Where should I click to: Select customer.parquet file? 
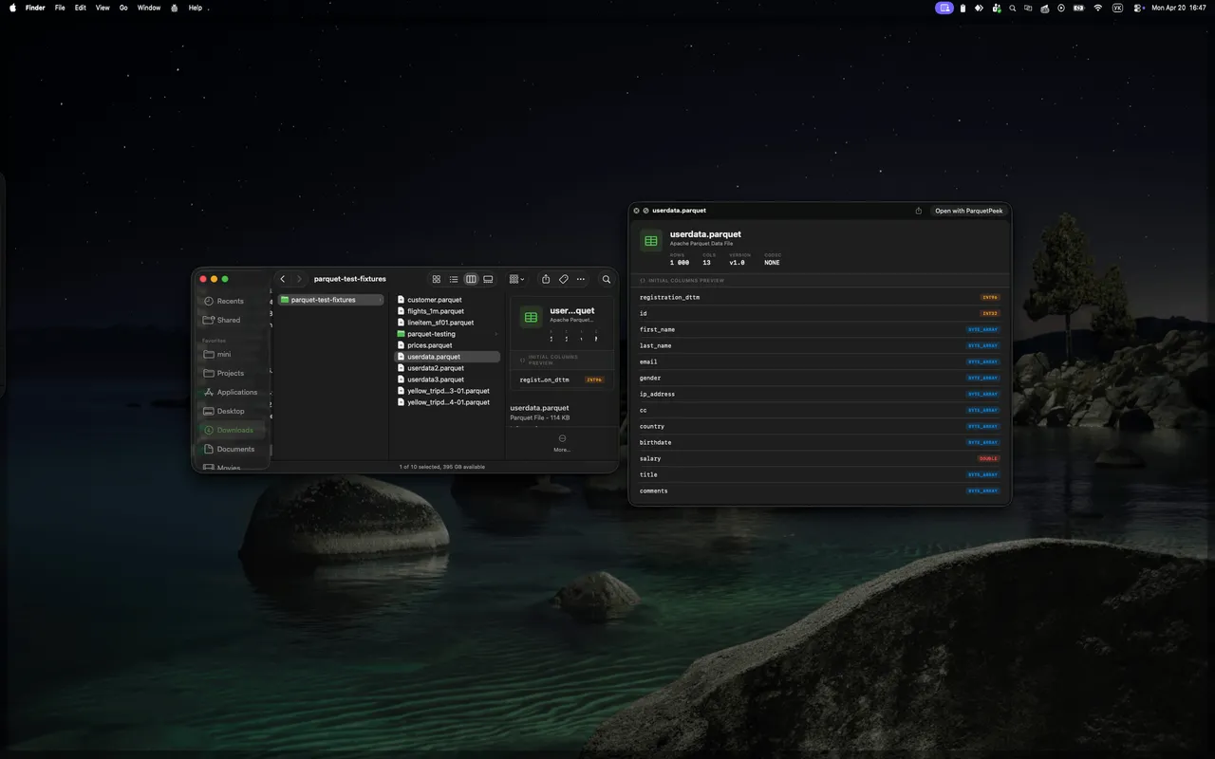pyautogui.click(x=446, y=300)
